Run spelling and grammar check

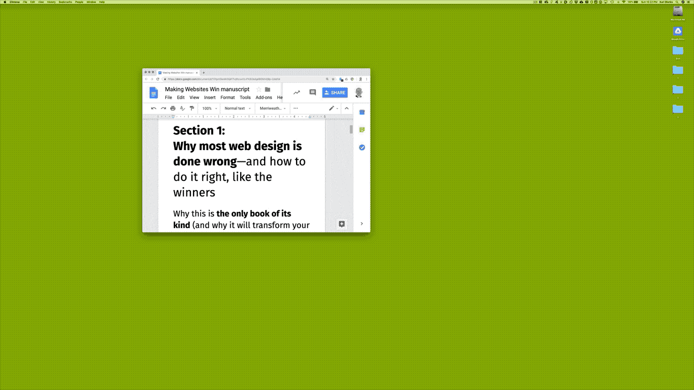point(182,108)
